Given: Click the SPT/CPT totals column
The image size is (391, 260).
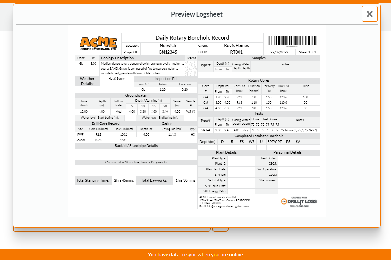Looking at the screenshot, I should 274,142.
